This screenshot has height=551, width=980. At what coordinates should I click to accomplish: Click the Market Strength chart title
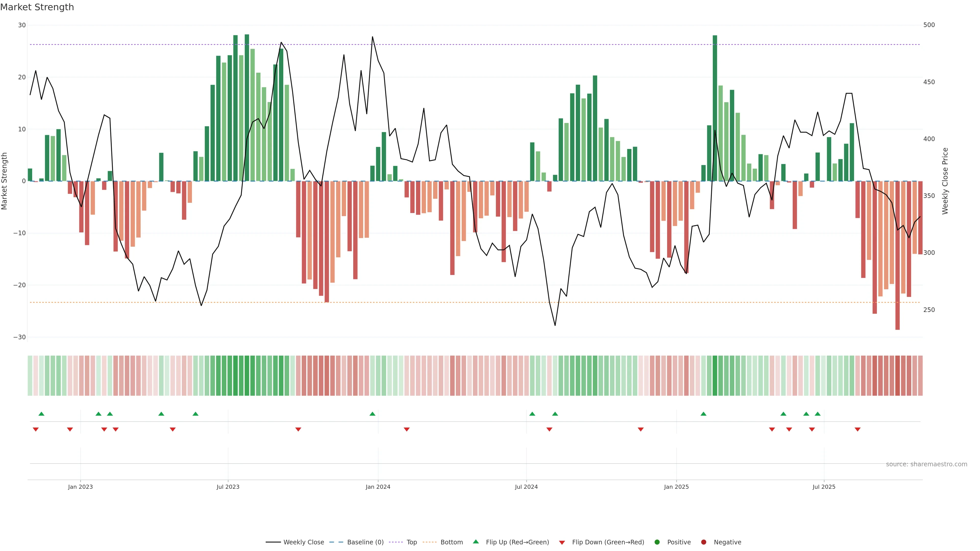[37, 7]
